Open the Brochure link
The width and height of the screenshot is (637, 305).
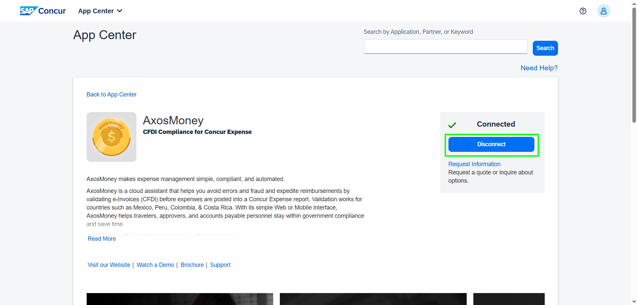192,265
